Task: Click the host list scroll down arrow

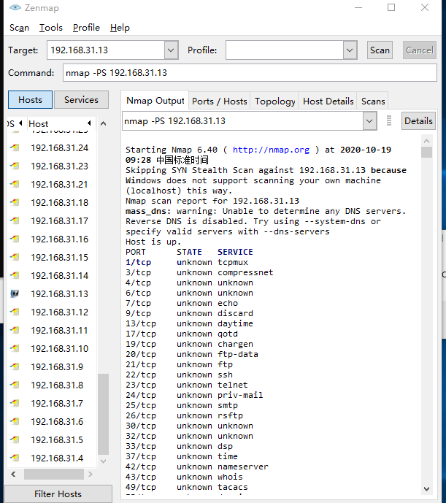Action: pyautogui.click(x=104, y=461)
